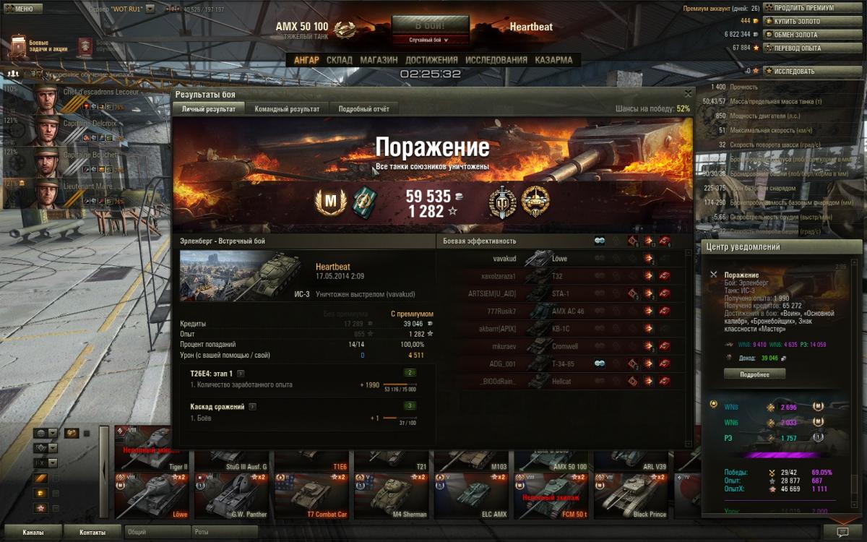This screenshot has width=867, height=542.
Task: Open the nation filter dropdown with globe
Action: pos(46,433)
